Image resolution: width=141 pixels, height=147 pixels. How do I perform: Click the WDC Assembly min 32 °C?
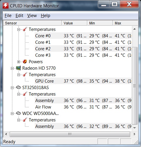click(94, 126)
